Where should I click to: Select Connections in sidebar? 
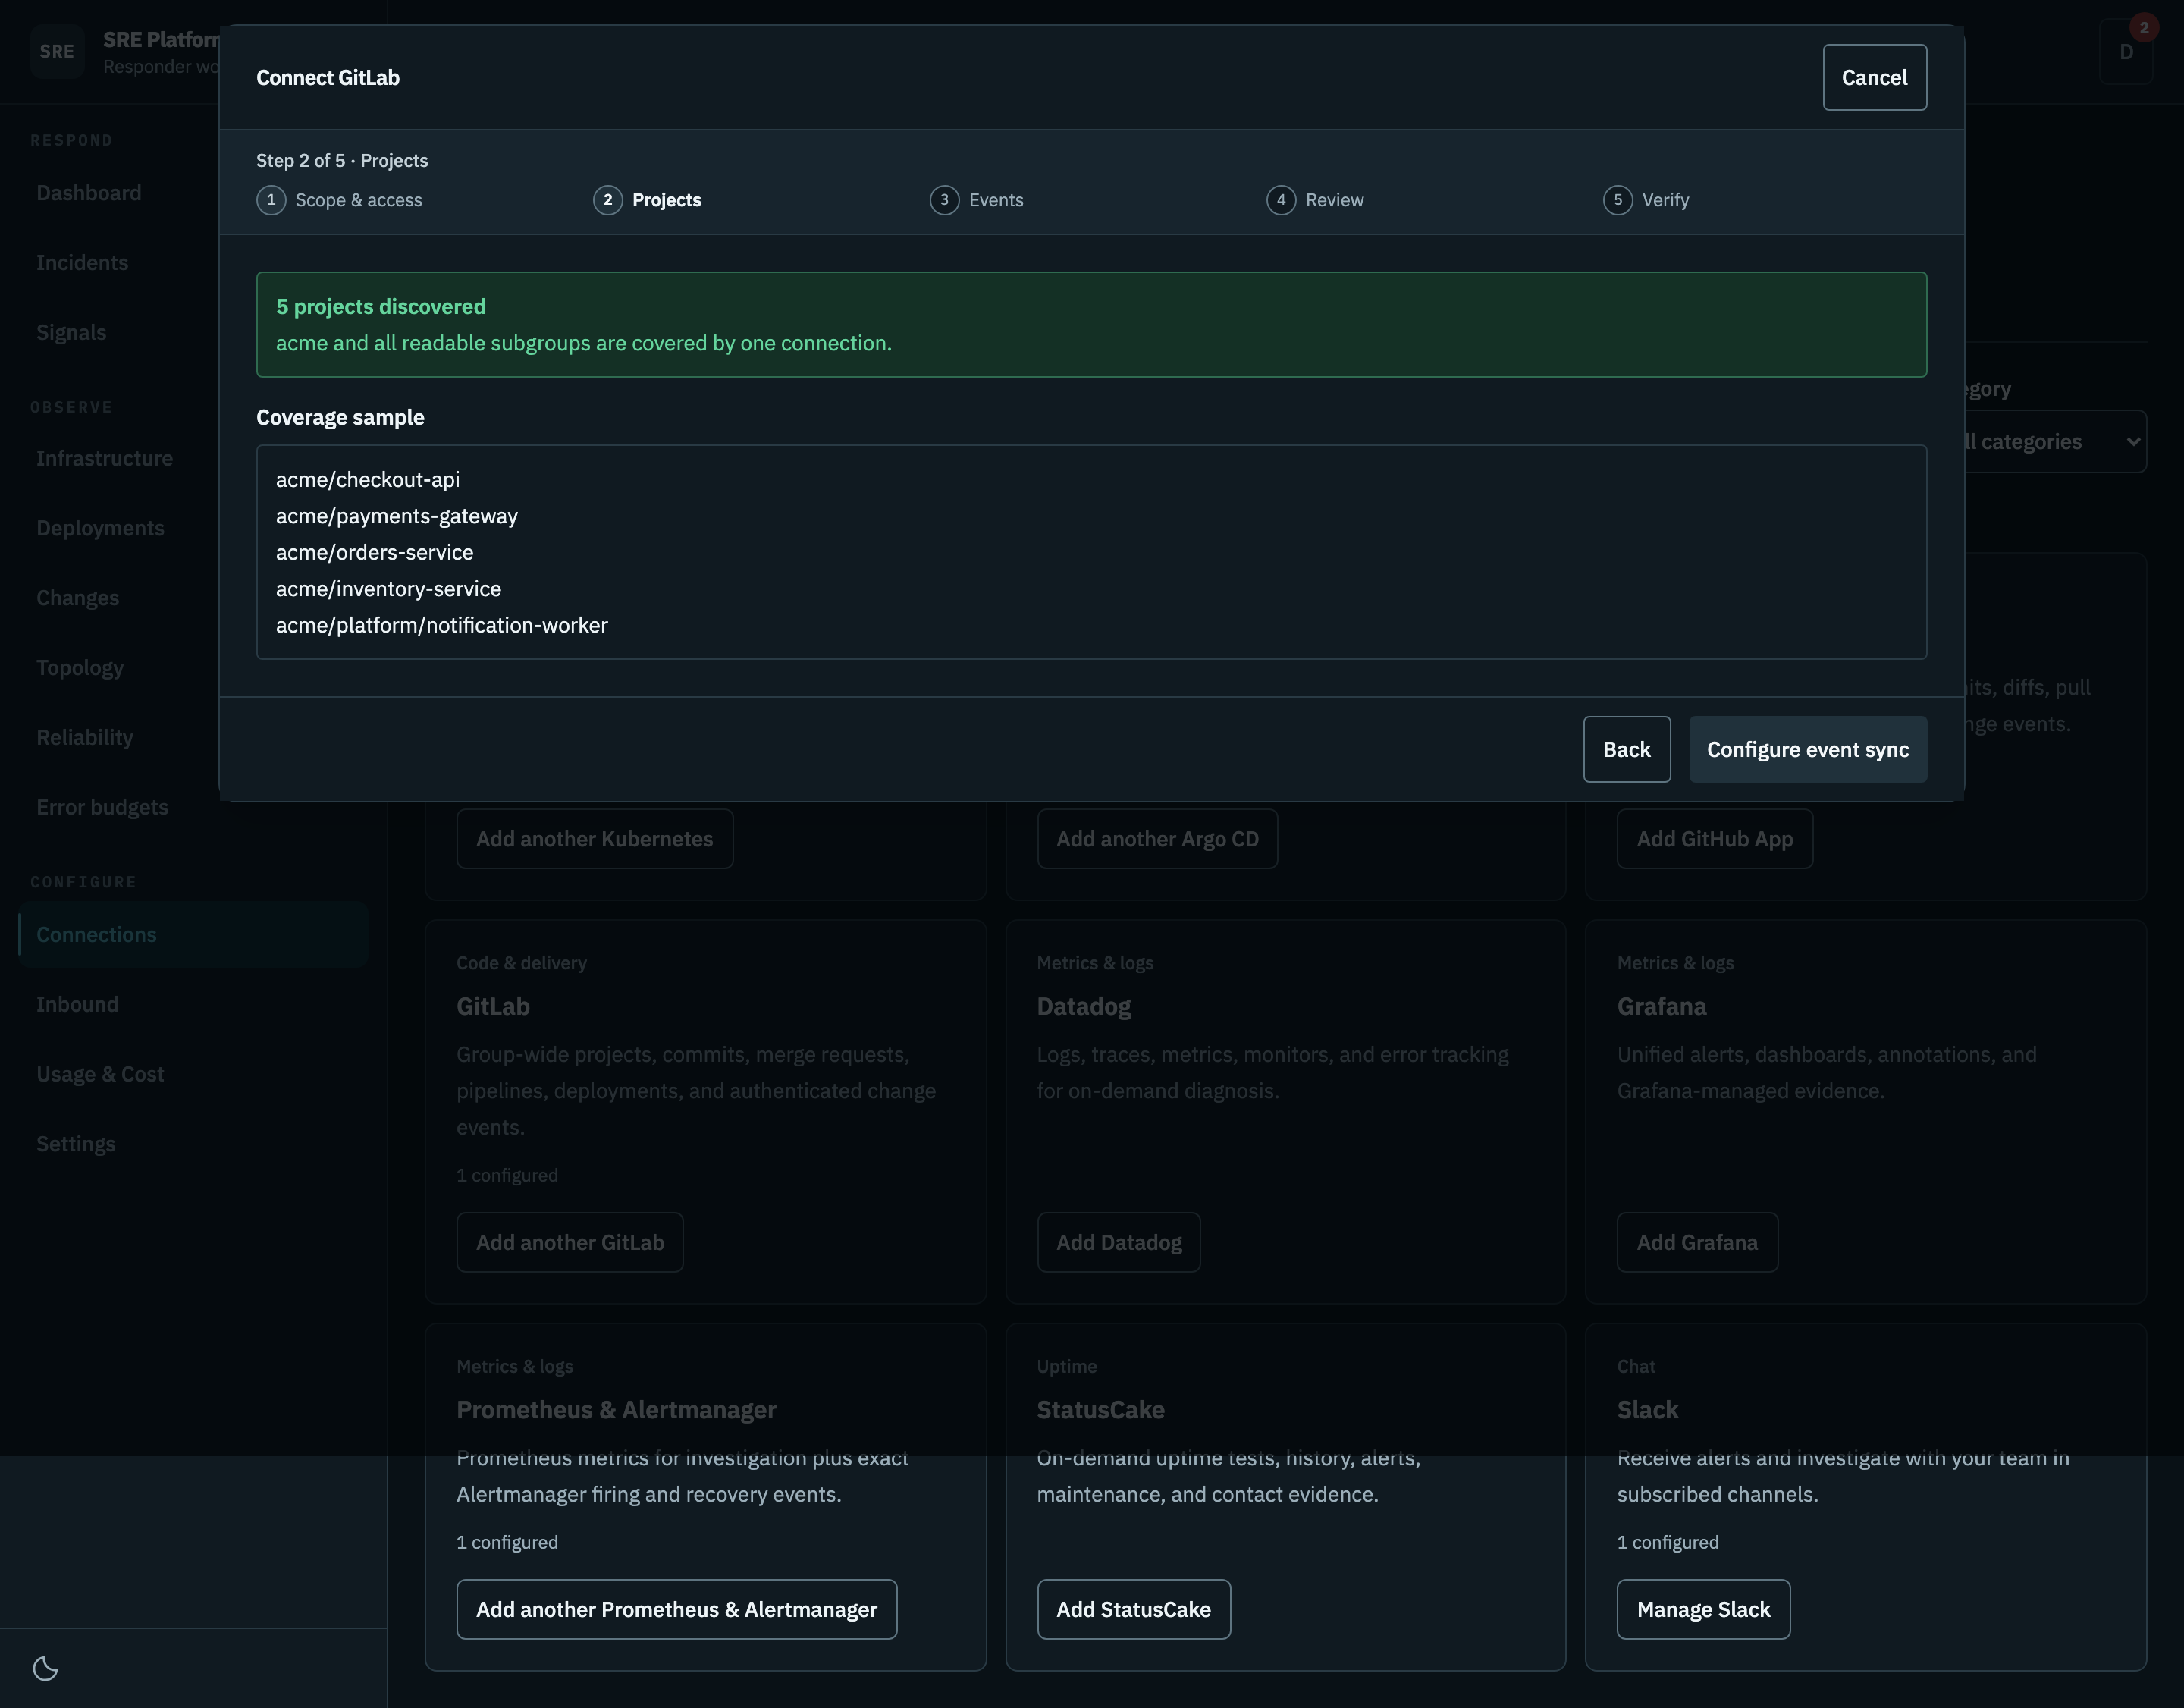click(x=193, y=934)
